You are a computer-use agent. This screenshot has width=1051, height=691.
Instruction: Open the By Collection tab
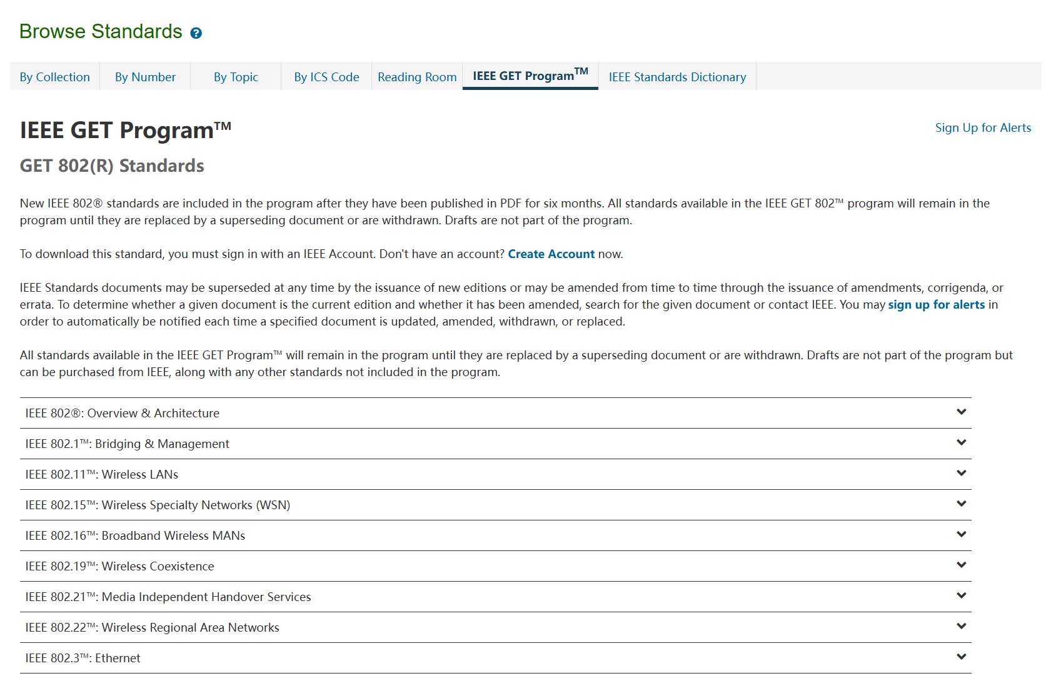[55, 77]
